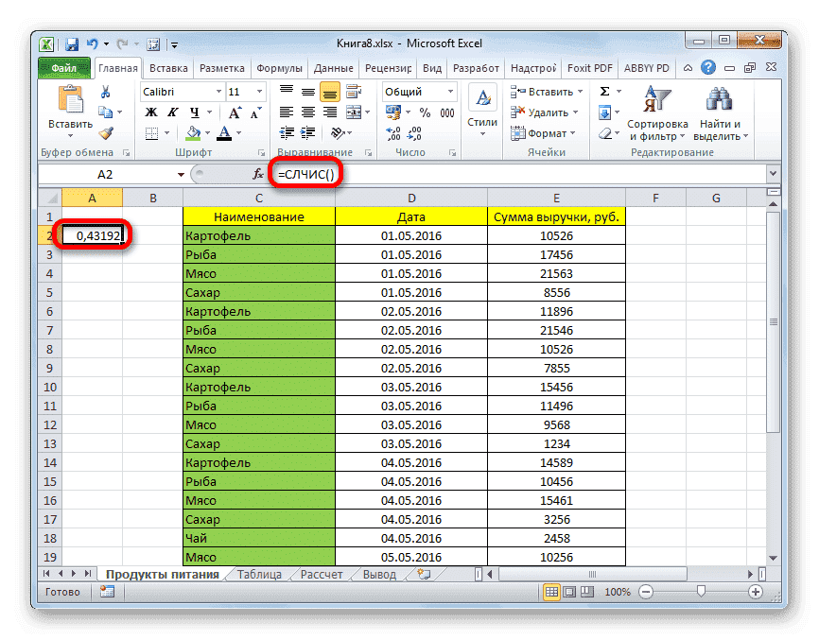The width and height of the screenshot is (819, 640).
Task: Click the zoom Plus control in status bar
Action: (x=757, y=592)
